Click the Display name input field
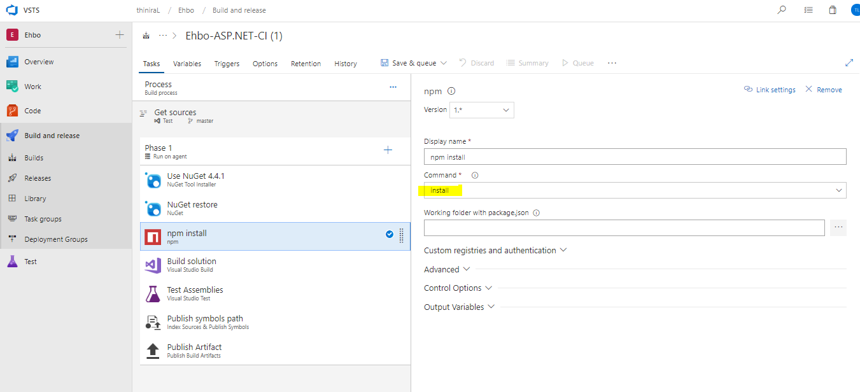This screenshot has height=392, width=860. 635,157
